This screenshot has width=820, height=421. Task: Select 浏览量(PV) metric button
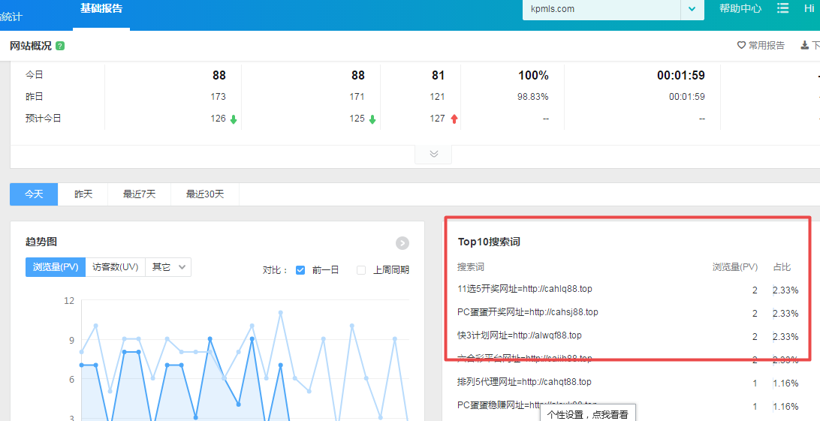(56, 267)
